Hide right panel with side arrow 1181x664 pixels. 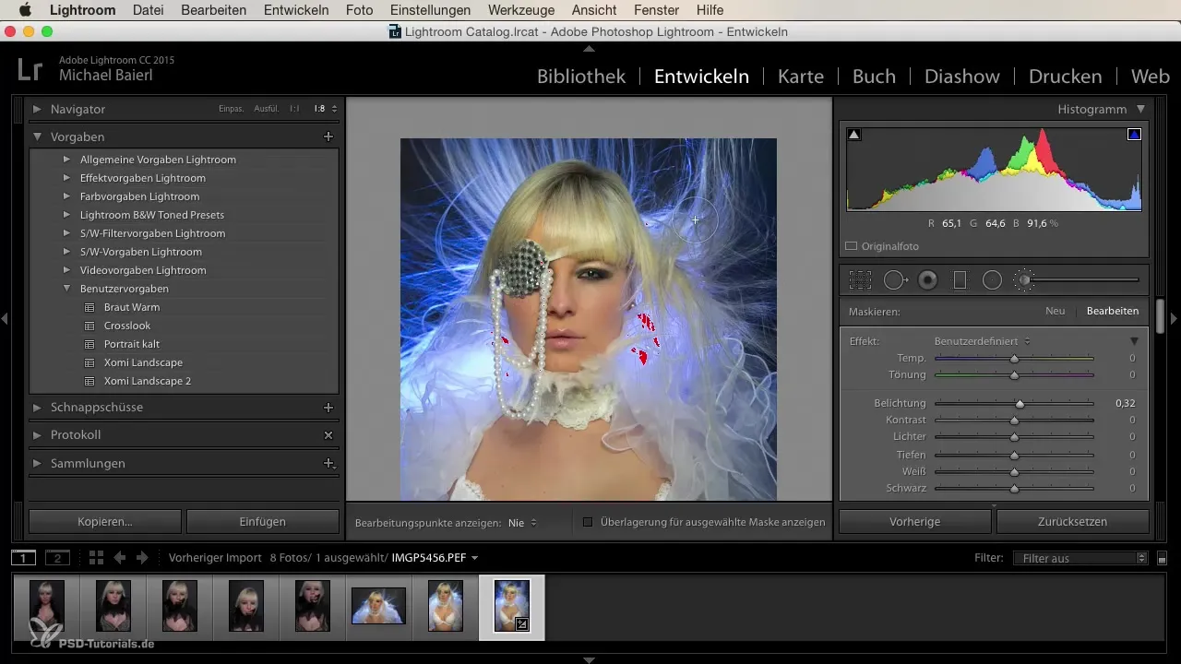[1175, 318]
